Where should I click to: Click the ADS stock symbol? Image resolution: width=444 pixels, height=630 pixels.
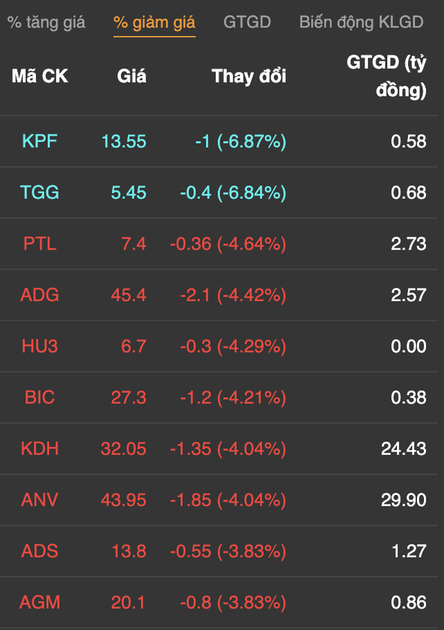tap(40, 551)
